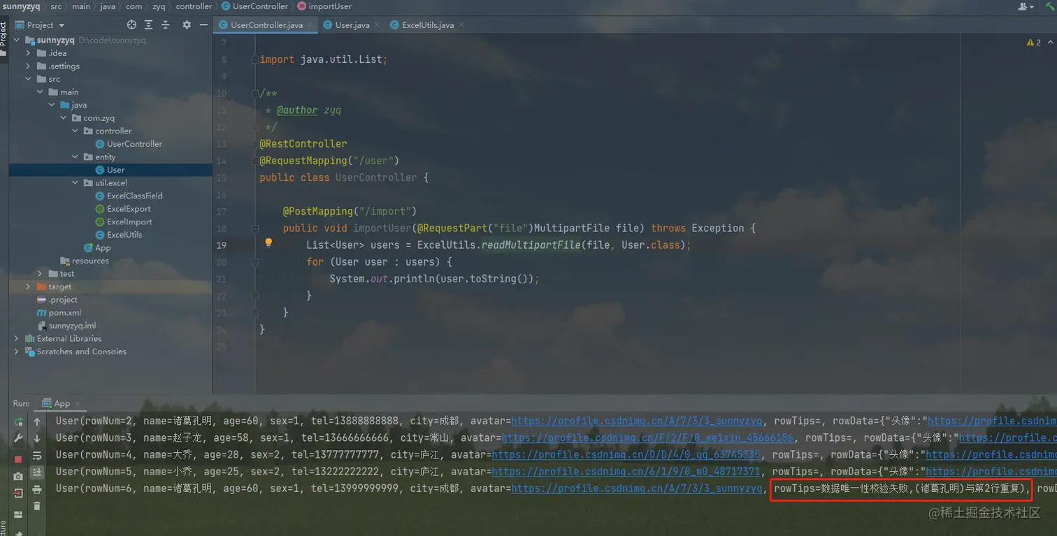Close the App run tab

point(76,403)
